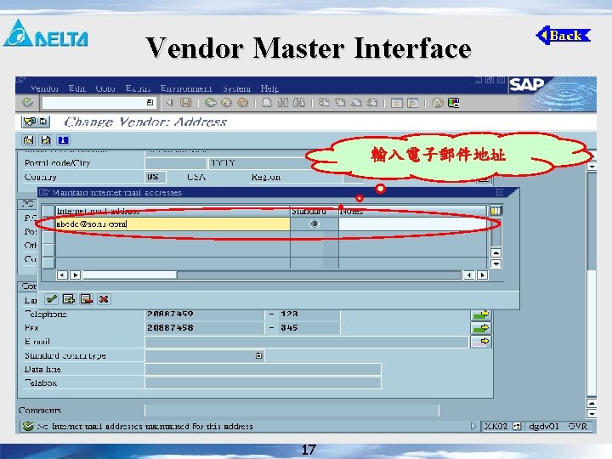Open the Goto menu

pyautogui.click(x=105, y=88)
